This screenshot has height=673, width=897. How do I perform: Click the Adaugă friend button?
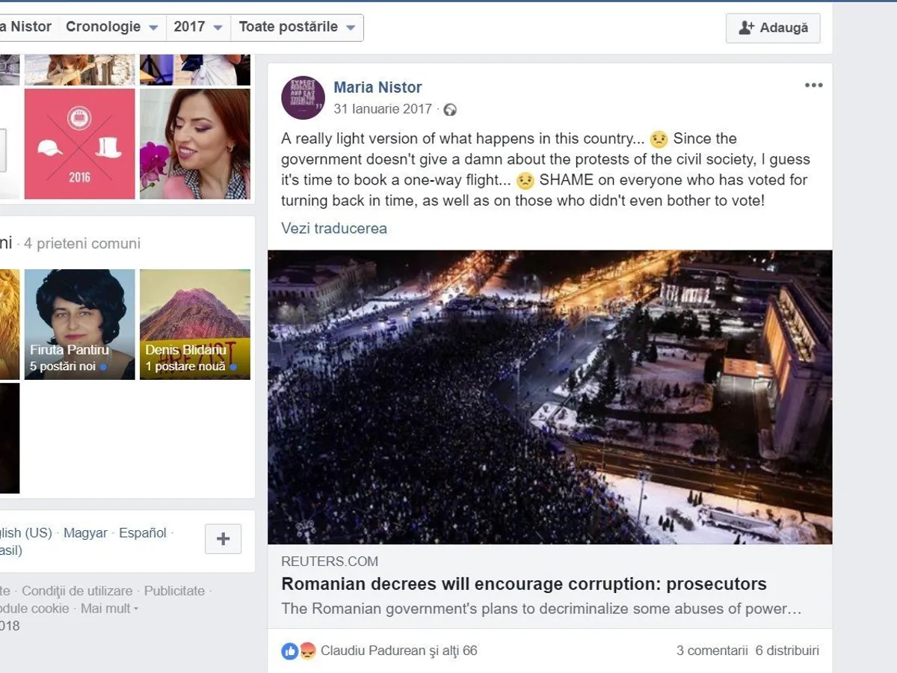[773, 28]
